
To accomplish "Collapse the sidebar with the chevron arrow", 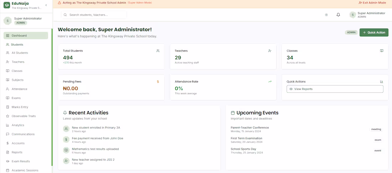I will click(46, 5).
